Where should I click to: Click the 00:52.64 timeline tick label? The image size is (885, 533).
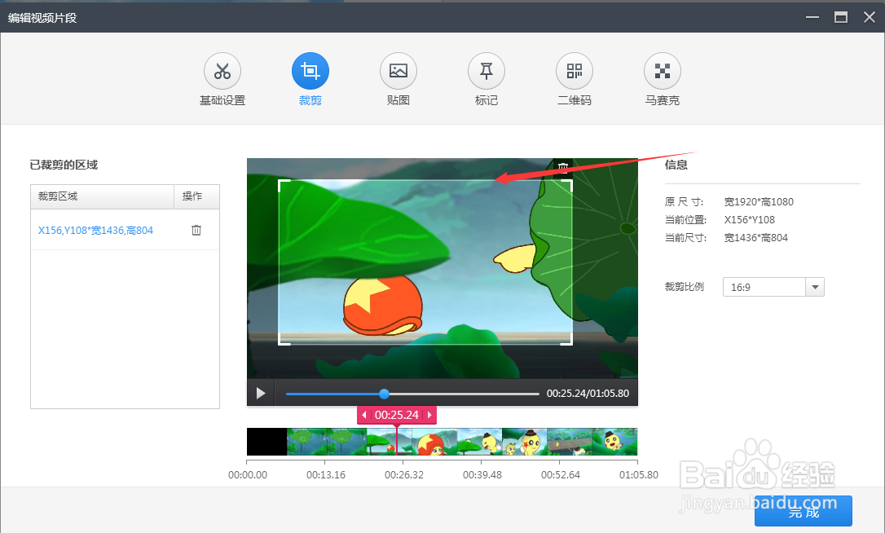(561, 475)
